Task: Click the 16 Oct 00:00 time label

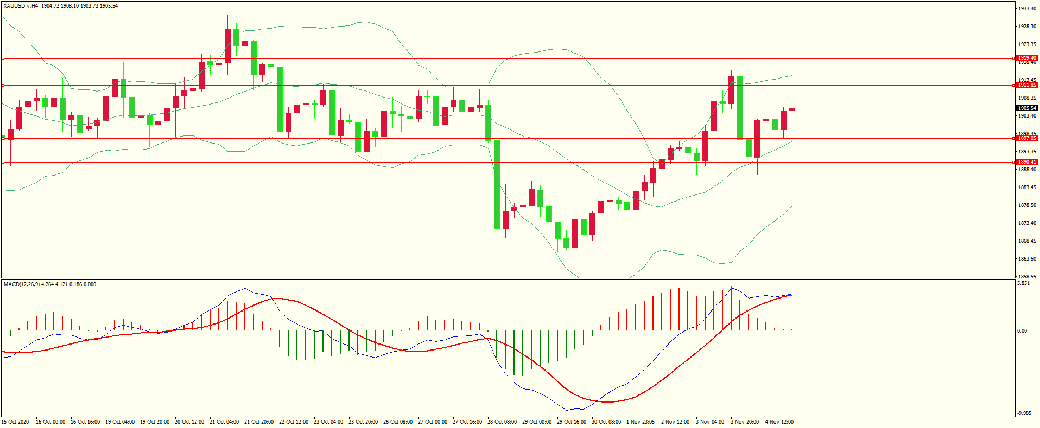Action: tap(50, 422)
